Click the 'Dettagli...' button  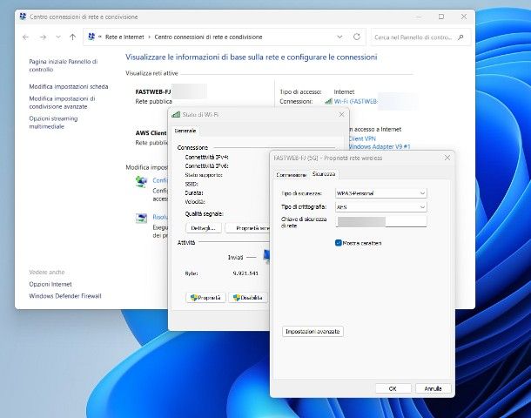(203, 228)
